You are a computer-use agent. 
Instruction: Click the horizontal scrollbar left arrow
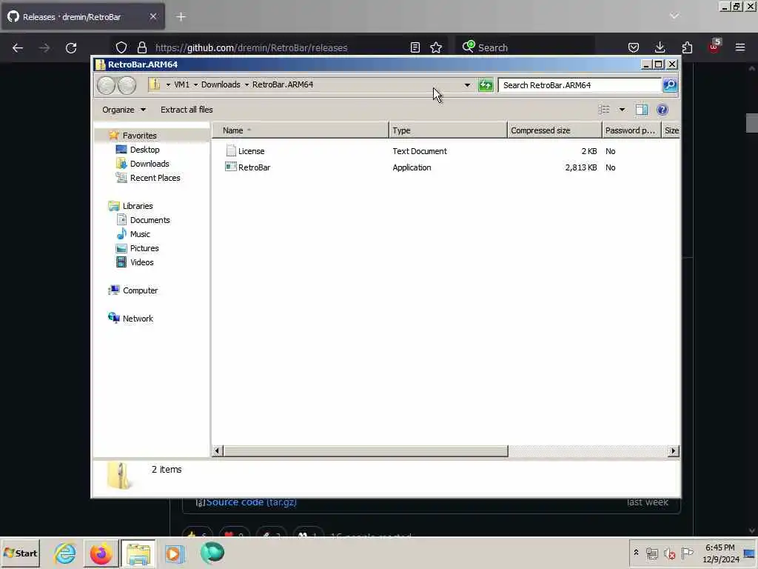pos(217,451)
